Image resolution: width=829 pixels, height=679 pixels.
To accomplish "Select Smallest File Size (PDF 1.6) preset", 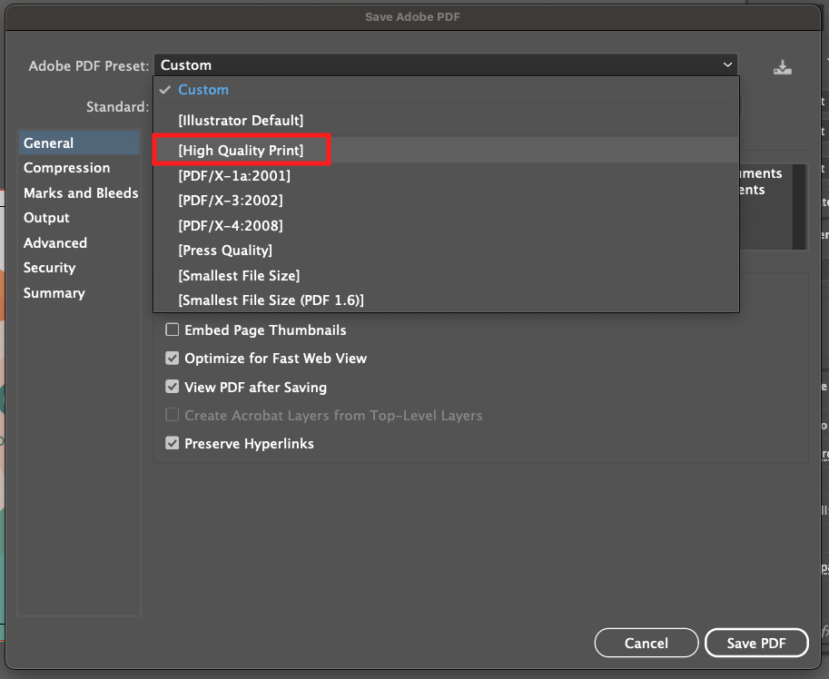I will [446, 300].
